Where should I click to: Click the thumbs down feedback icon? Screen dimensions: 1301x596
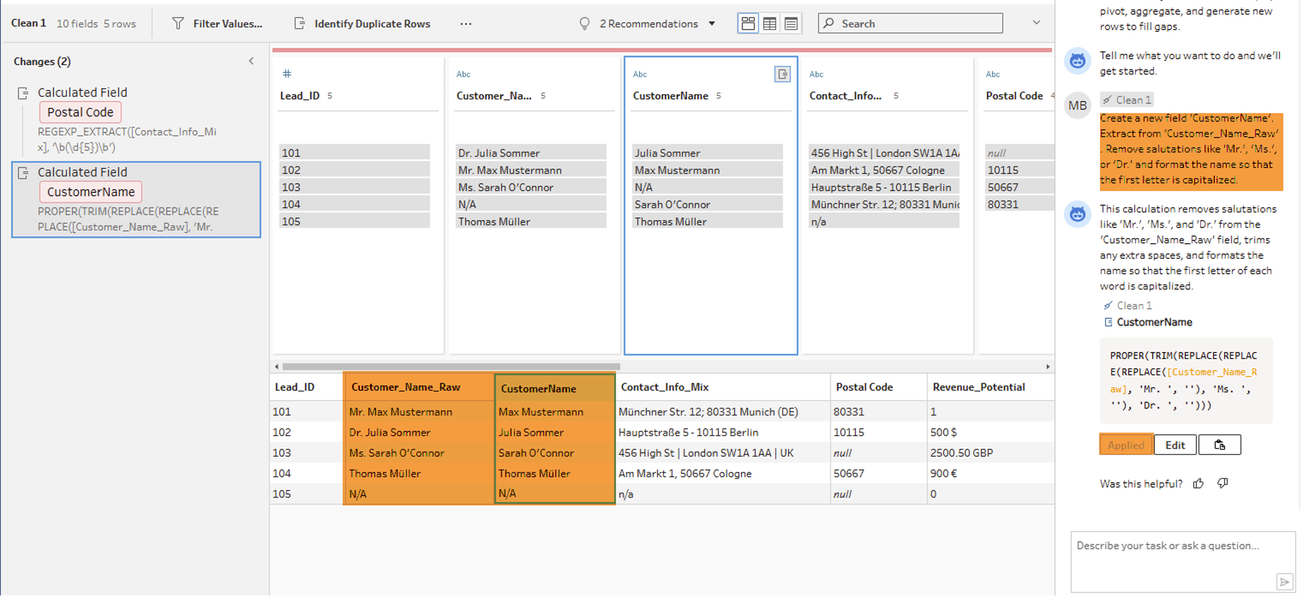[x=1222, y=484]
